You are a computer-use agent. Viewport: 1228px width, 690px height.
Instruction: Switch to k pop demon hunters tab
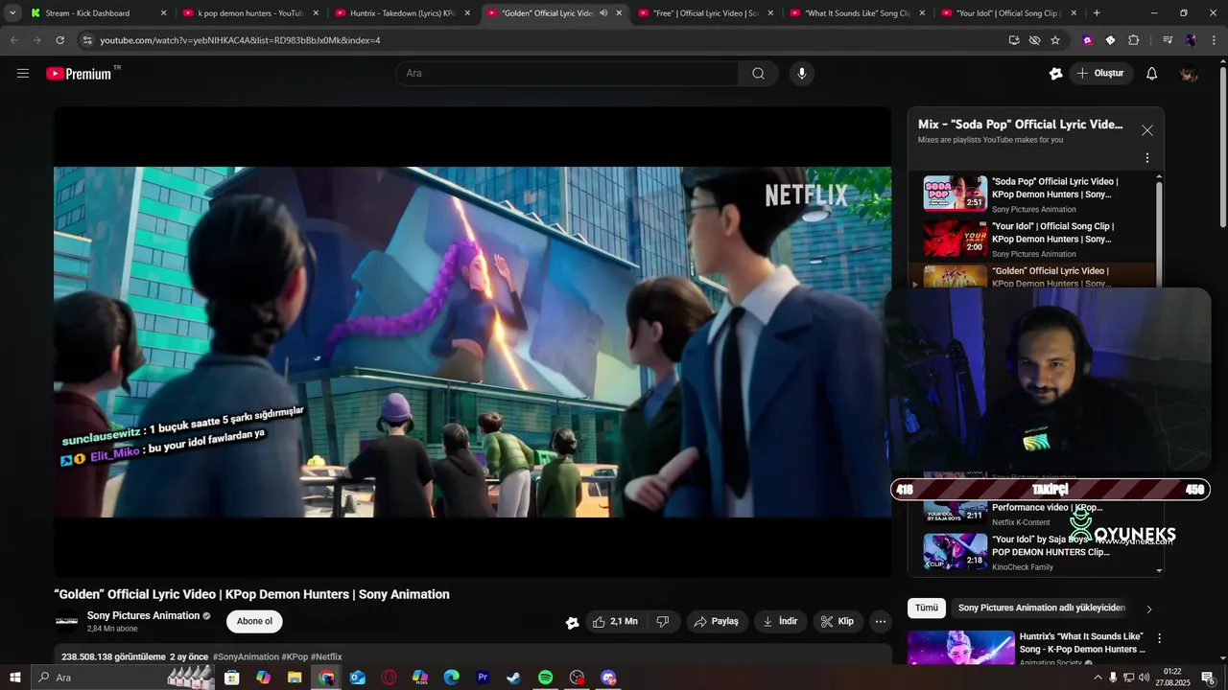point(249,13)
